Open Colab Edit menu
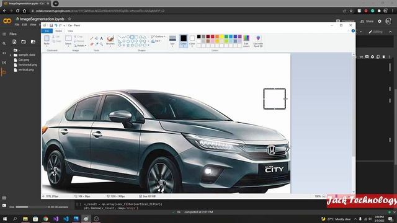Image resolution: width=397 pixels, height=223 pixels. [24, 25]
